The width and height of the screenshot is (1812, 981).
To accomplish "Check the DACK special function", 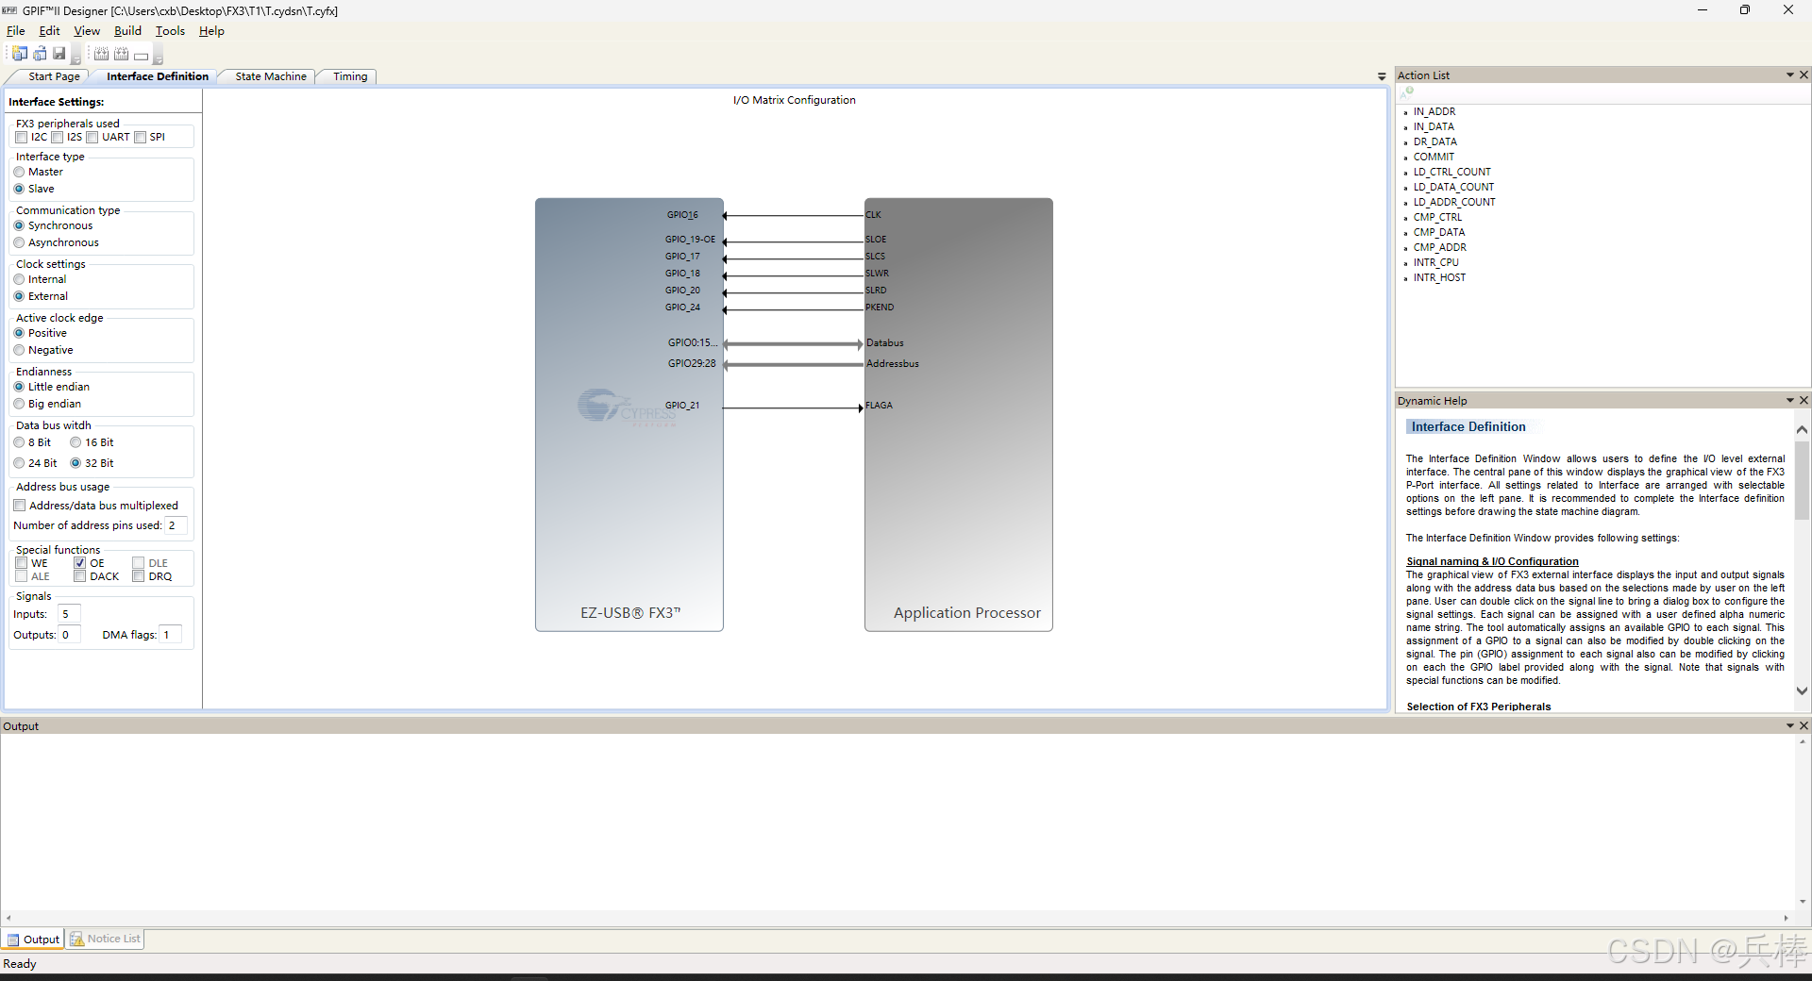I will [x=80, y=576].
